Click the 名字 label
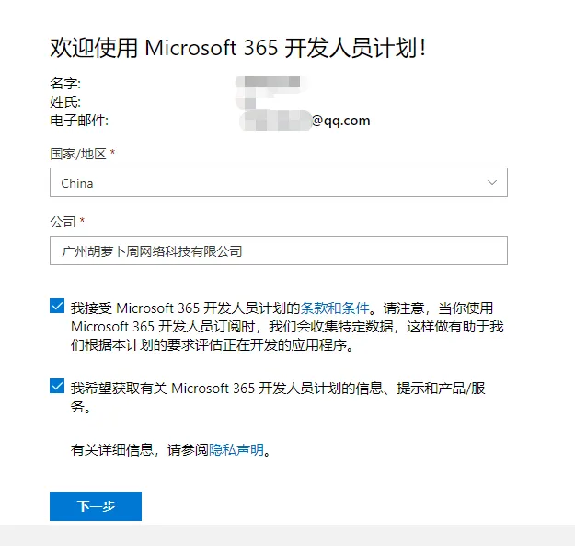The width and height of the screenshot is (575, 546). tap(65, 86)
